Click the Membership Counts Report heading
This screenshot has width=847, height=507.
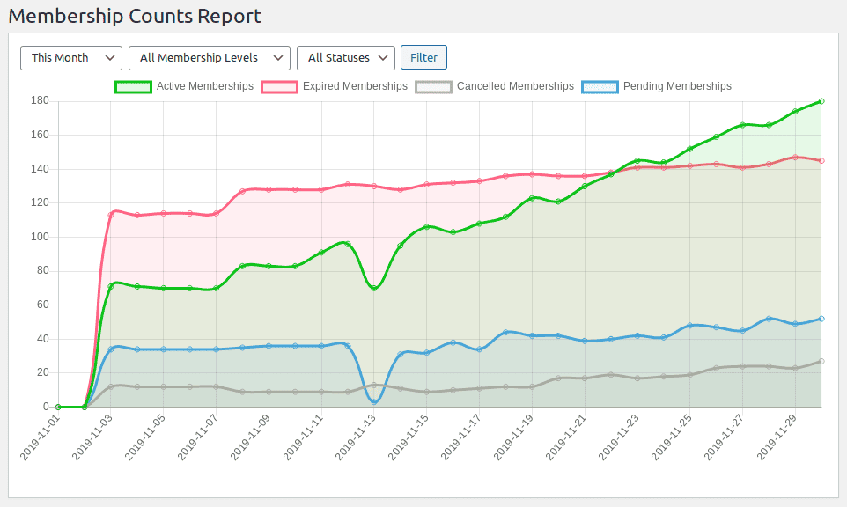tap(137, 16)
